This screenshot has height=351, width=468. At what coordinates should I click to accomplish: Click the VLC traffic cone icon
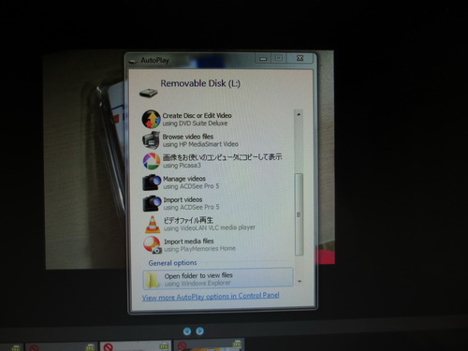(x=153, y=225)
